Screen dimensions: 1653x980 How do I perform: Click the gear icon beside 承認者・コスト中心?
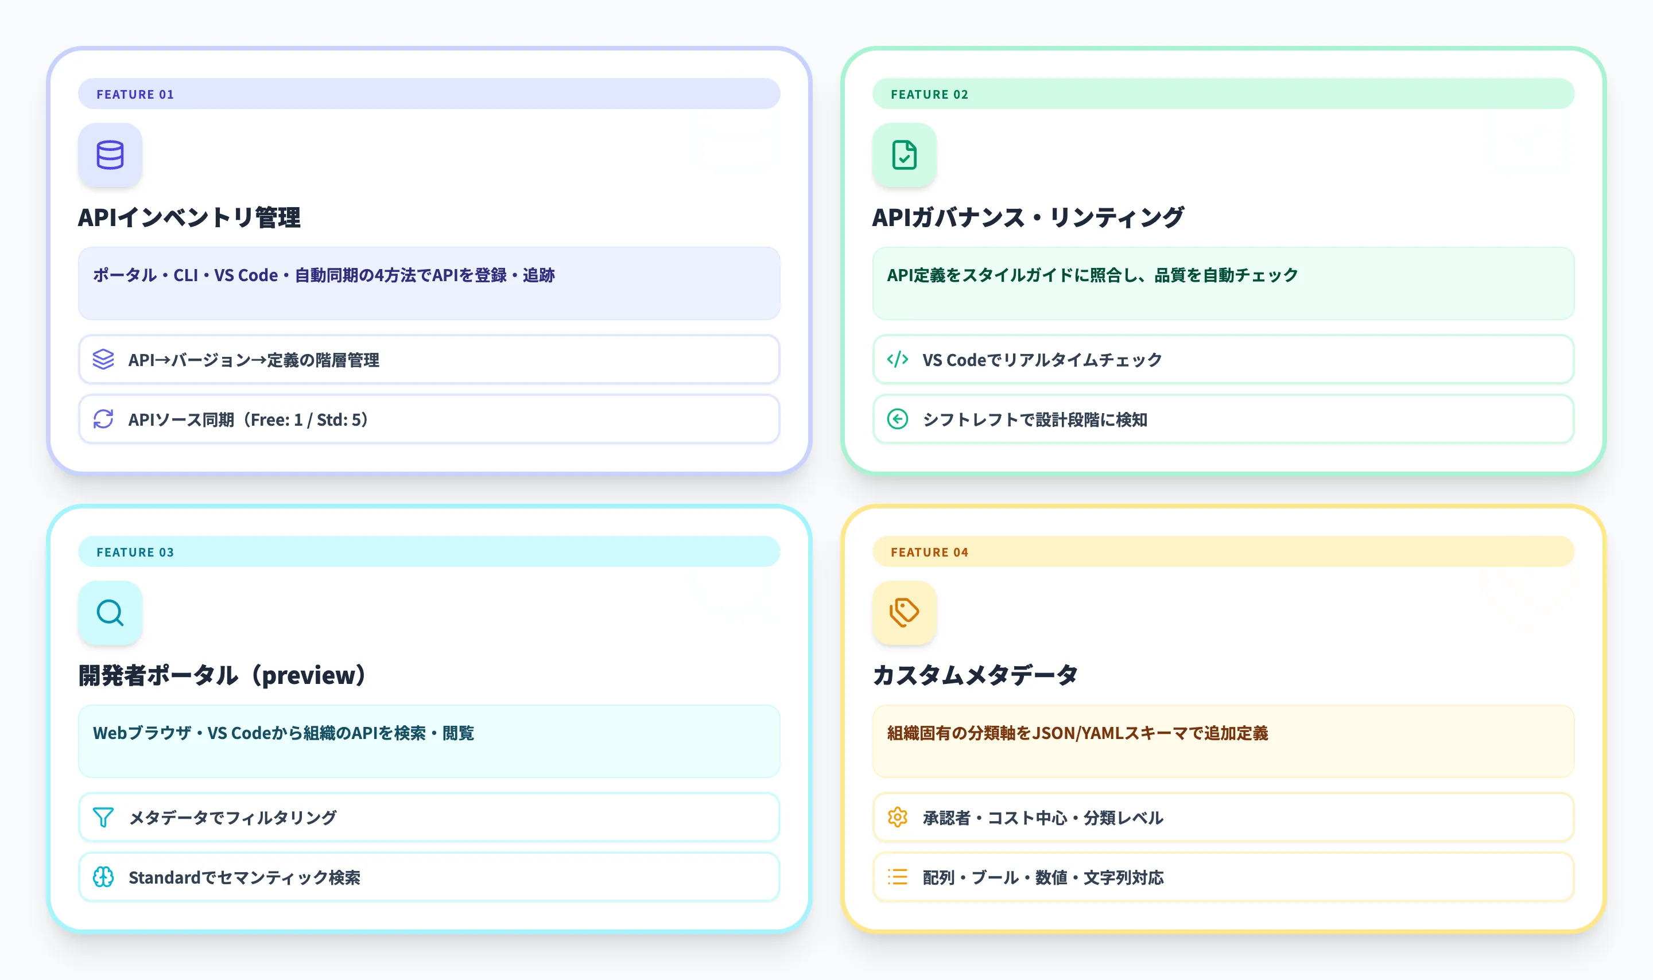click(x=898, y=818)
